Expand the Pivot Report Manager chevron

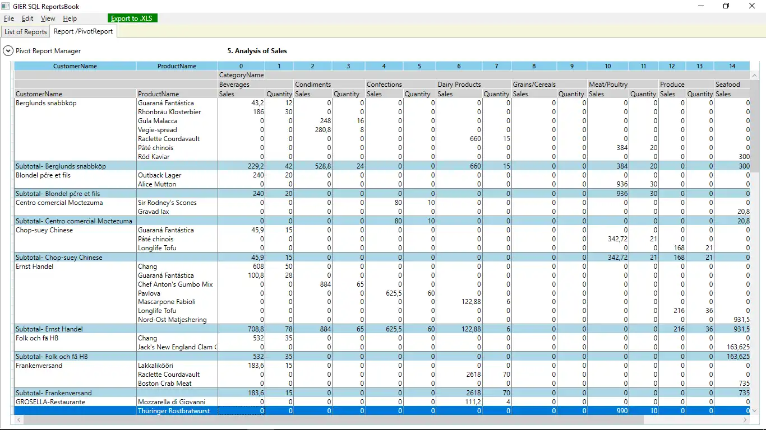[x=8, y=51]
